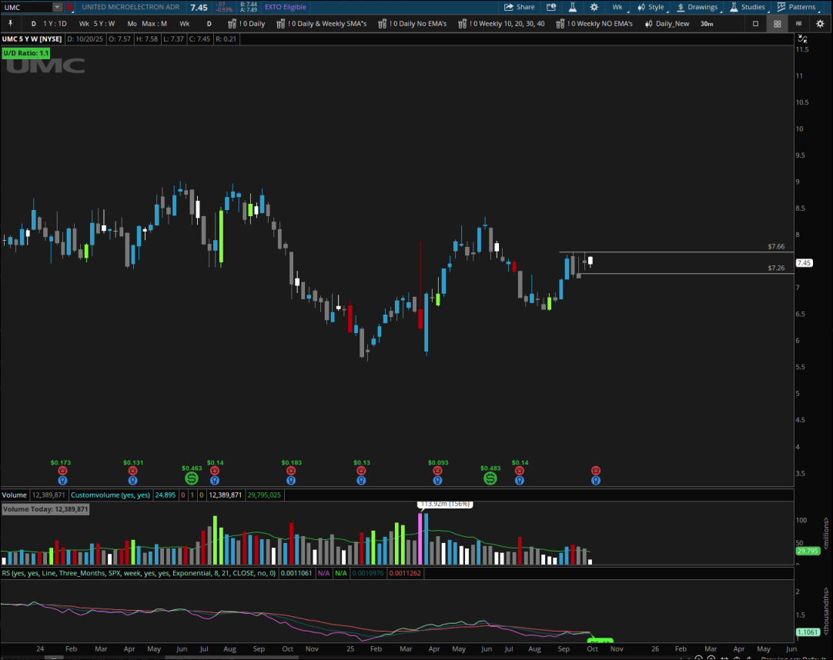Click the $7.26 price level line label
The width and height of the screenshot is (833, 660).
pyautogui.click(x=776, y=268)
